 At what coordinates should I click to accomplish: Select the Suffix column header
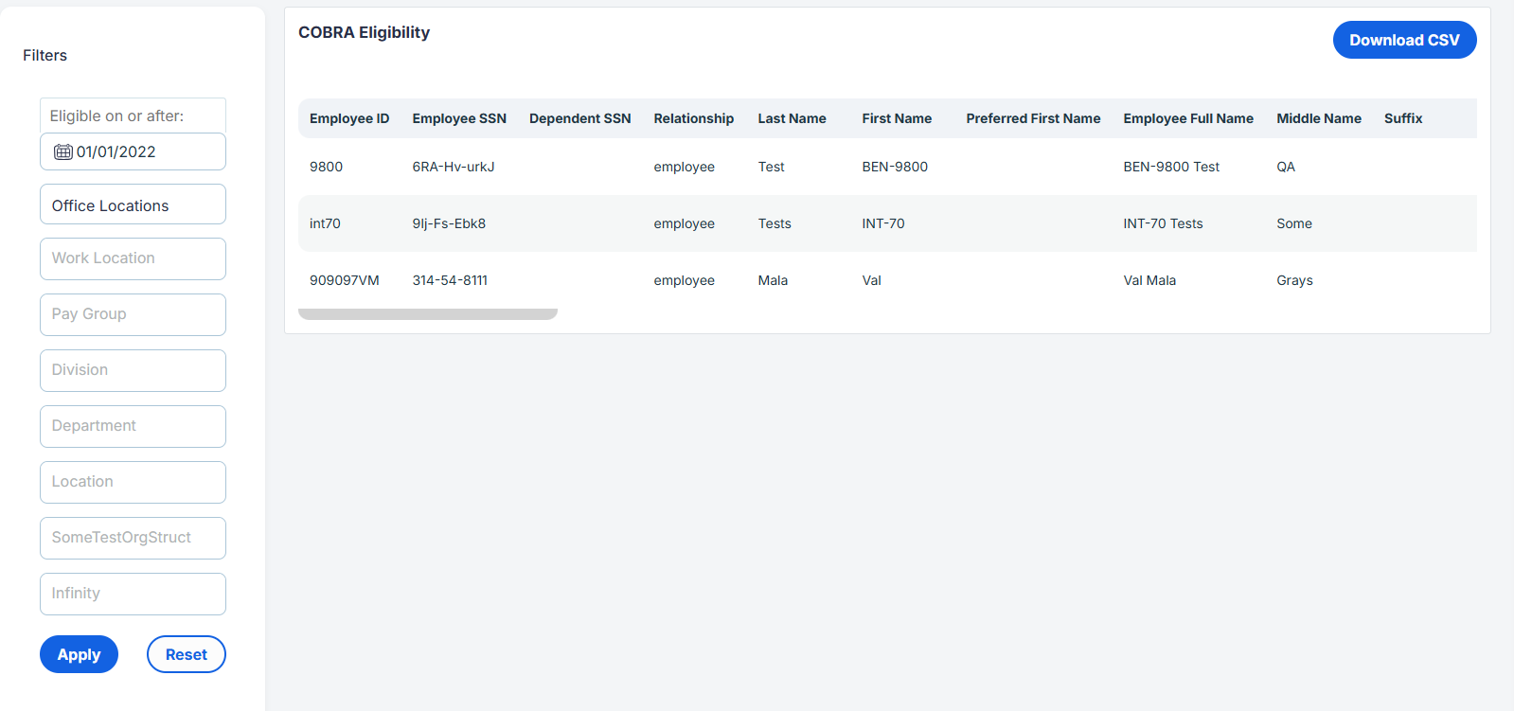1403,118
